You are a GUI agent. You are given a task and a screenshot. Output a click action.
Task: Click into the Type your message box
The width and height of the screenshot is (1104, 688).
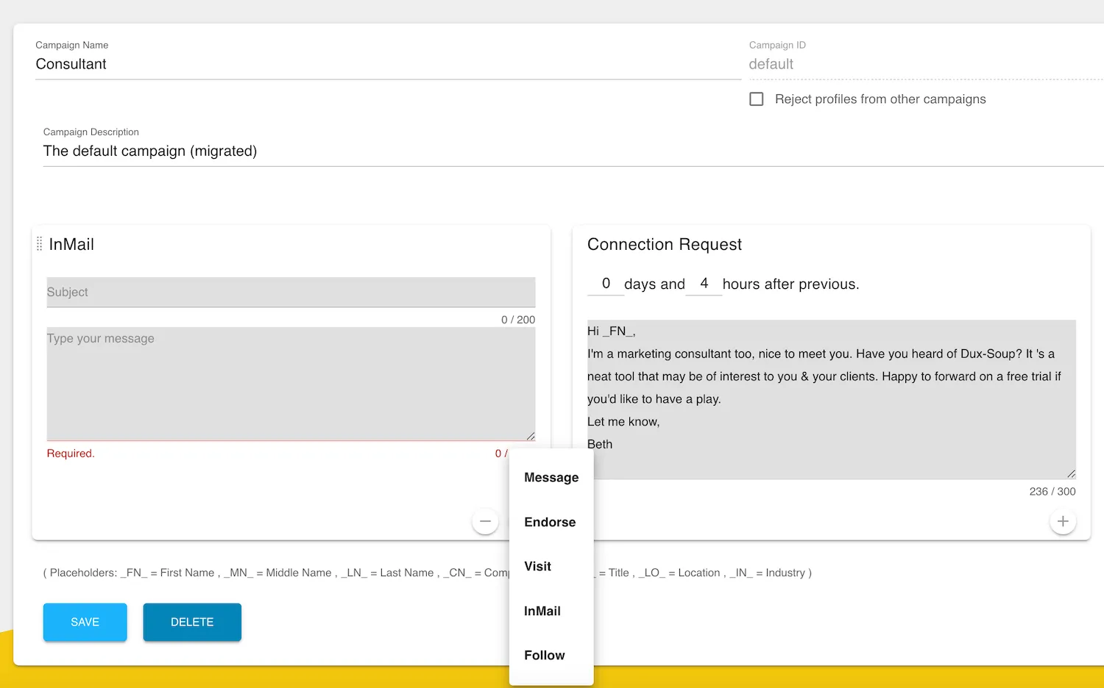(x=291, y=384)
